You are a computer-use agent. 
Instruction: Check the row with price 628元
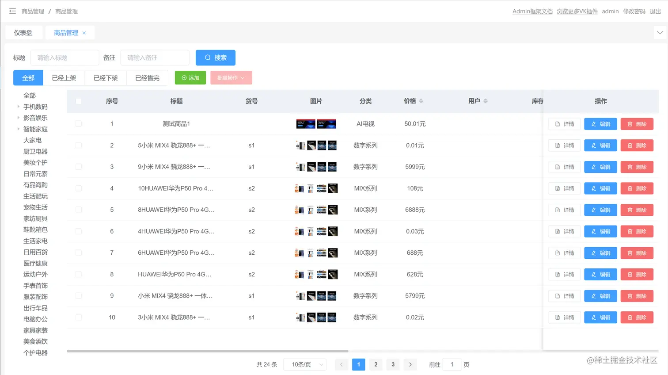click(79, 274)
